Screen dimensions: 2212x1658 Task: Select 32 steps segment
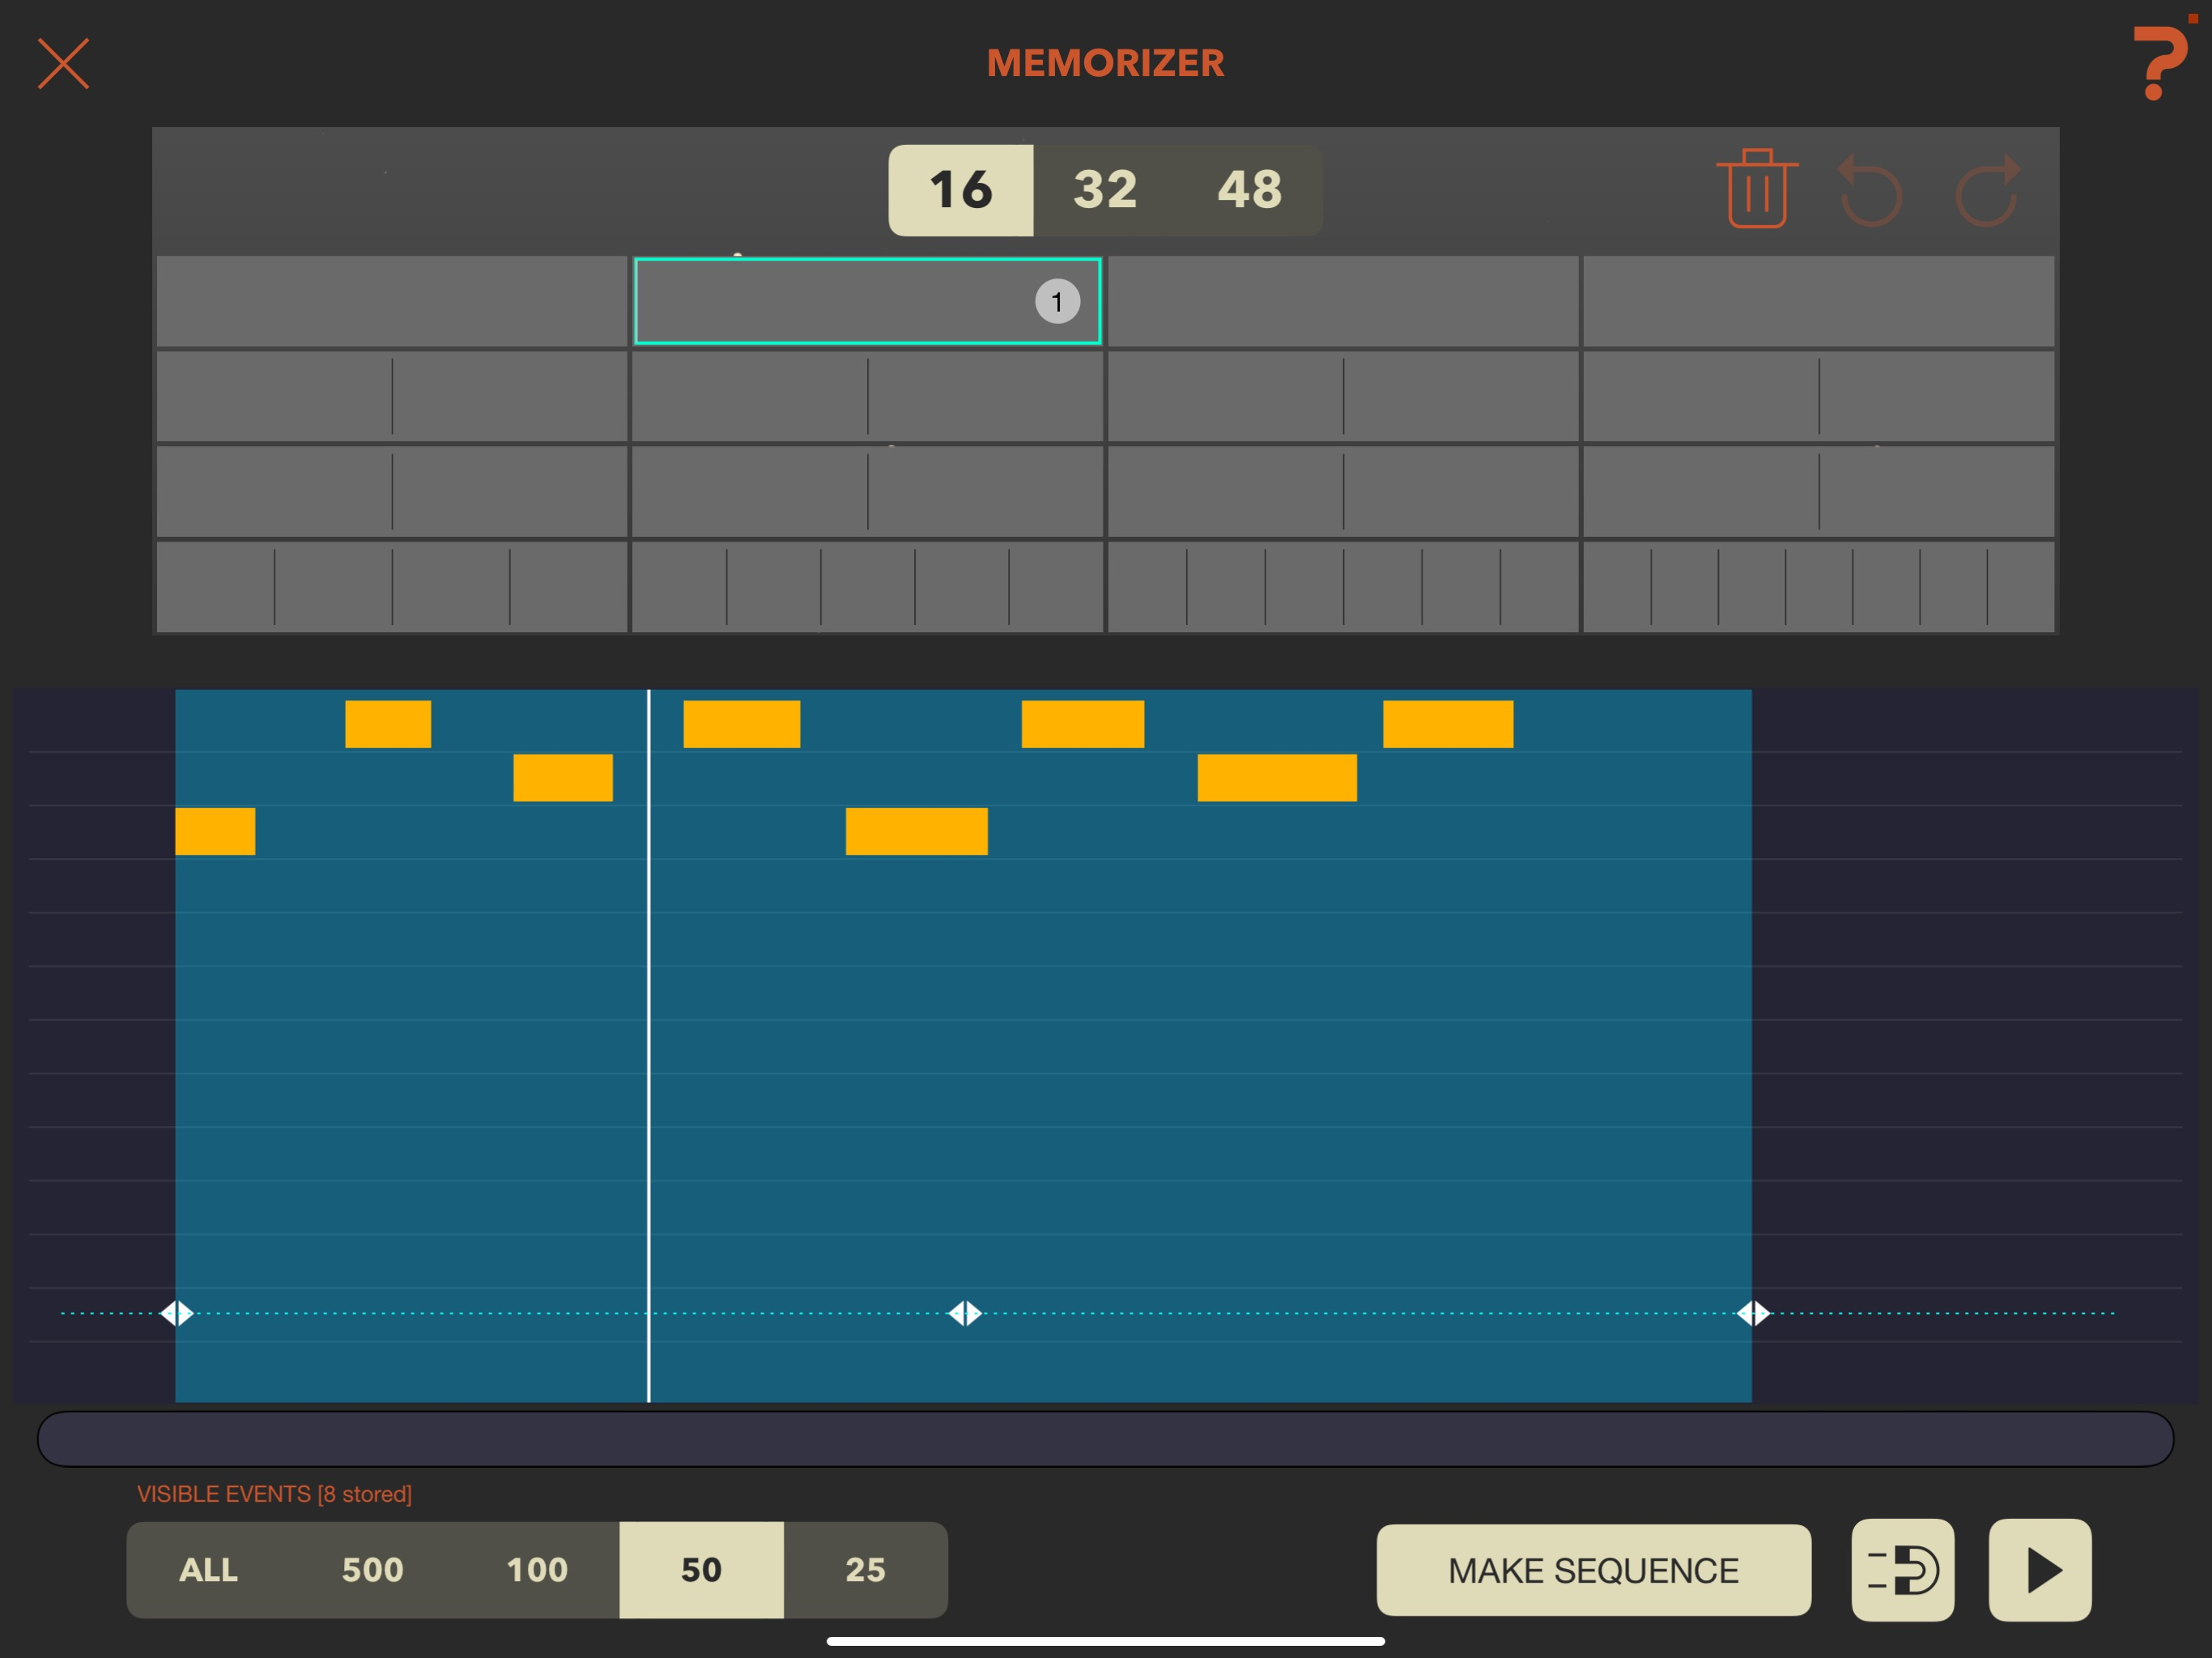pyautogui.click(x=1105, y=190)
